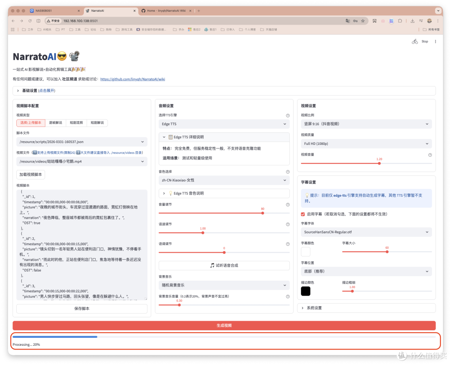The image size is (451, 365).
Task: Open the apps grid icon in bookmarks bar
Action: pos(13,29)
